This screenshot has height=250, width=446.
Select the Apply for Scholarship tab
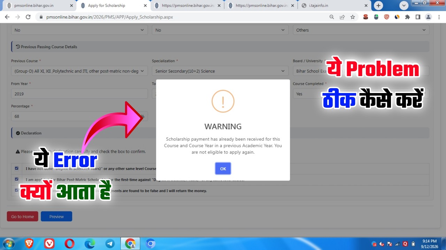click(113, 6)
